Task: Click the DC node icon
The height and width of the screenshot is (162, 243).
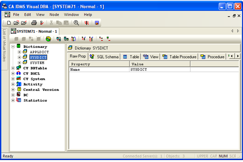Action: [19, 94]
